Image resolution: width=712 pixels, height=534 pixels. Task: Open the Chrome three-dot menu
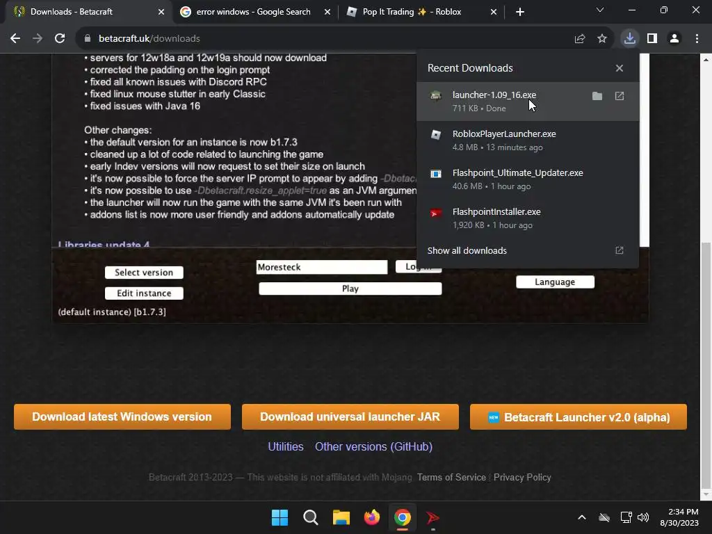point(697,39)
